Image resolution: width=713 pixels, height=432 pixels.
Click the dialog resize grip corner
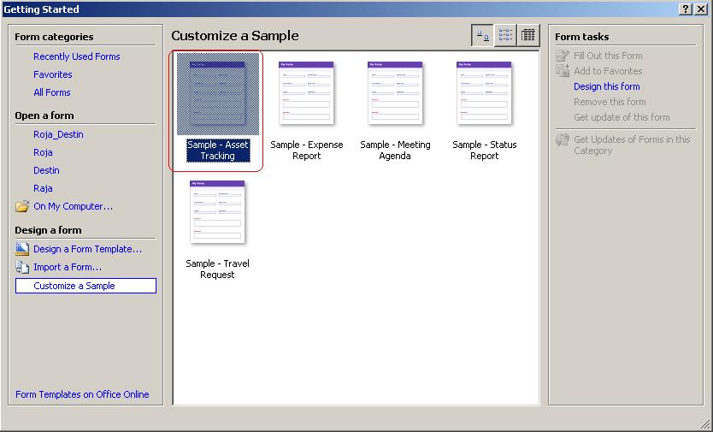click(x=704, y=423)
